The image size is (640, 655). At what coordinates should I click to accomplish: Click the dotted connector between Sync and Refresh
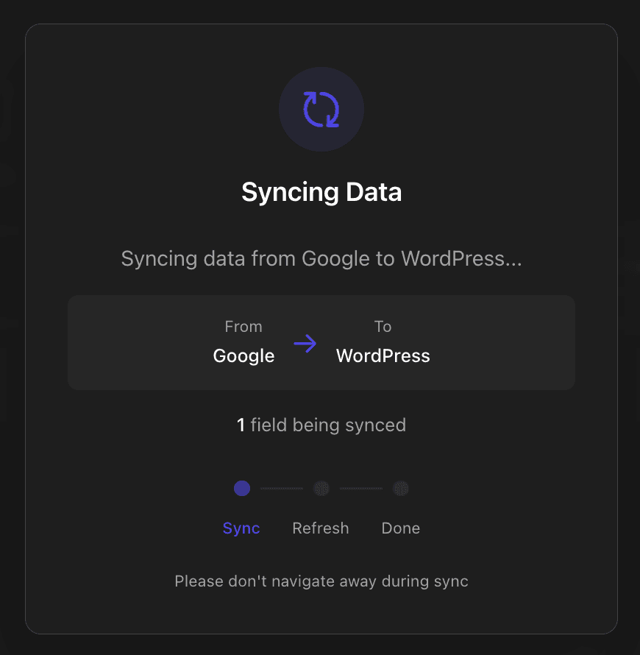282,488
